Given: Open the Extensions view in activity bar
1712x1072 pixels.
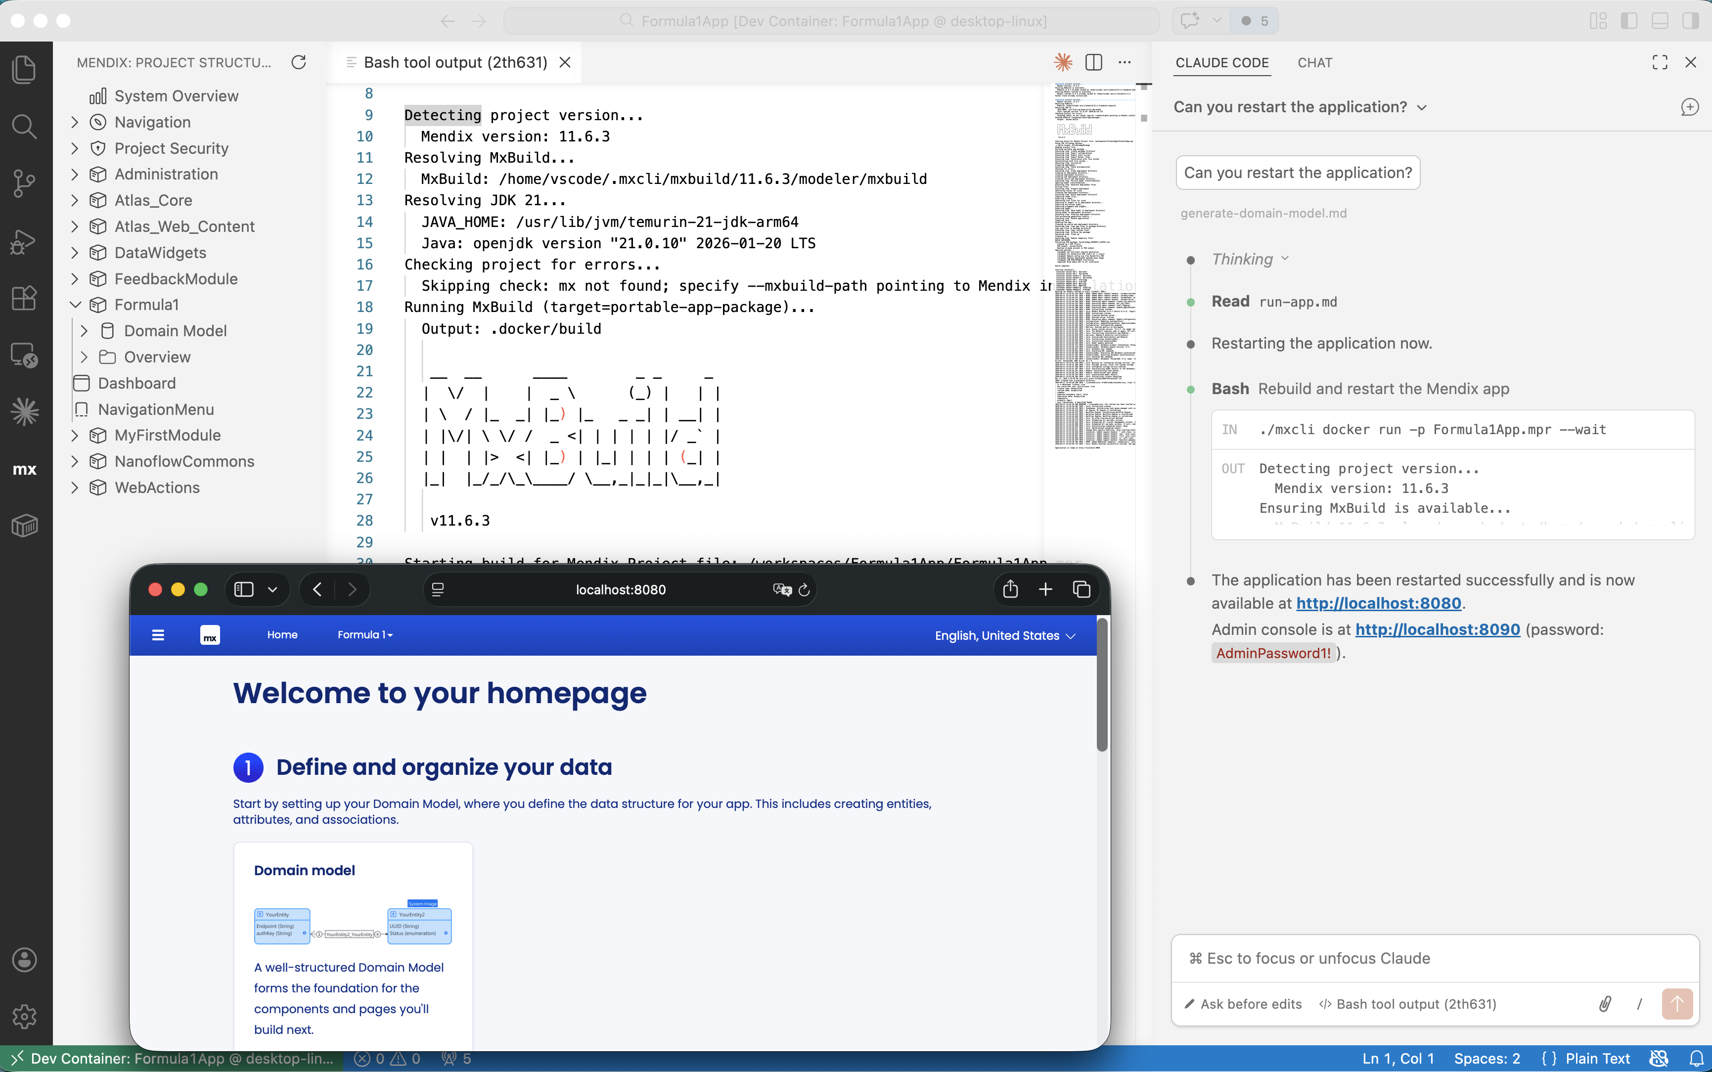Looking at the screenshot, I should pos(24,298).
